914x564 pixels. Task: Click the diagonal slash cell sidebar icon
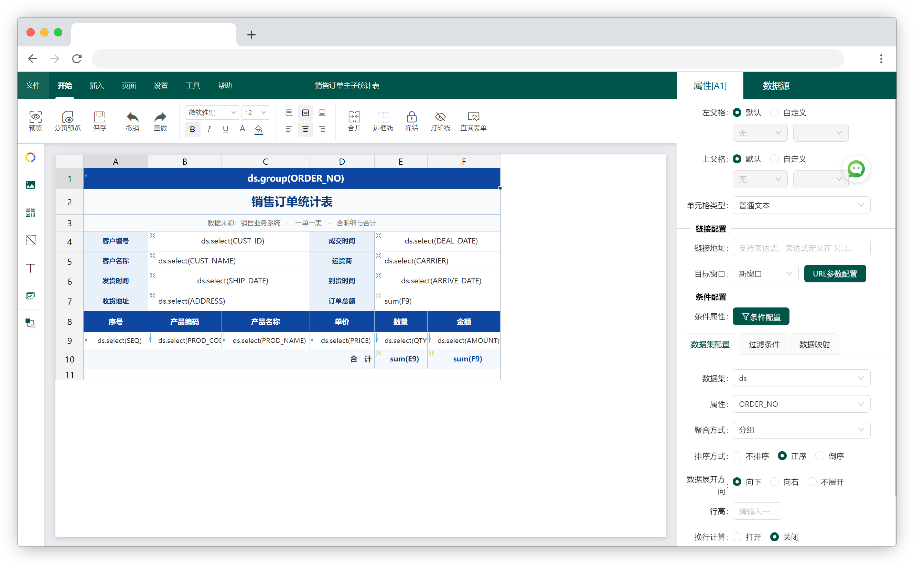point(31,240)
